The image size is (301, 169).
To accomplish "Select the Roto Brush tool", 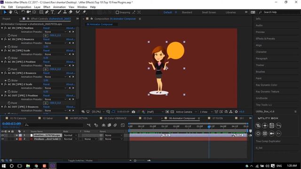I will 78,12.
